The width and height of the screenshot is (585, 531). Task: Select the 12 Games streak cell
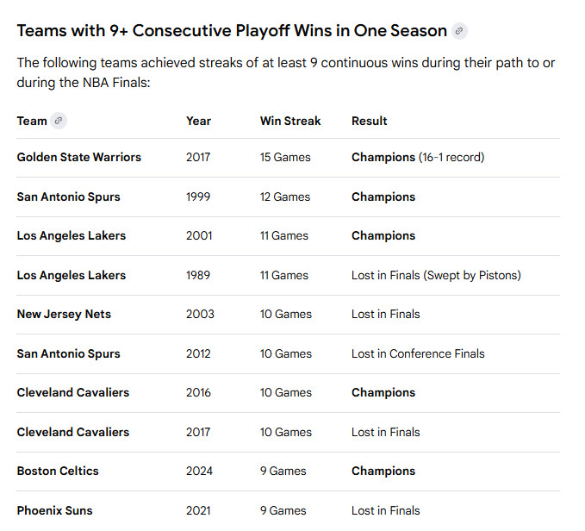coord(285,197)
